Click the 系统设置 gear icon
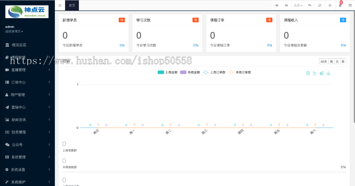This screenshot has width=355, height=186. point(7,169)
